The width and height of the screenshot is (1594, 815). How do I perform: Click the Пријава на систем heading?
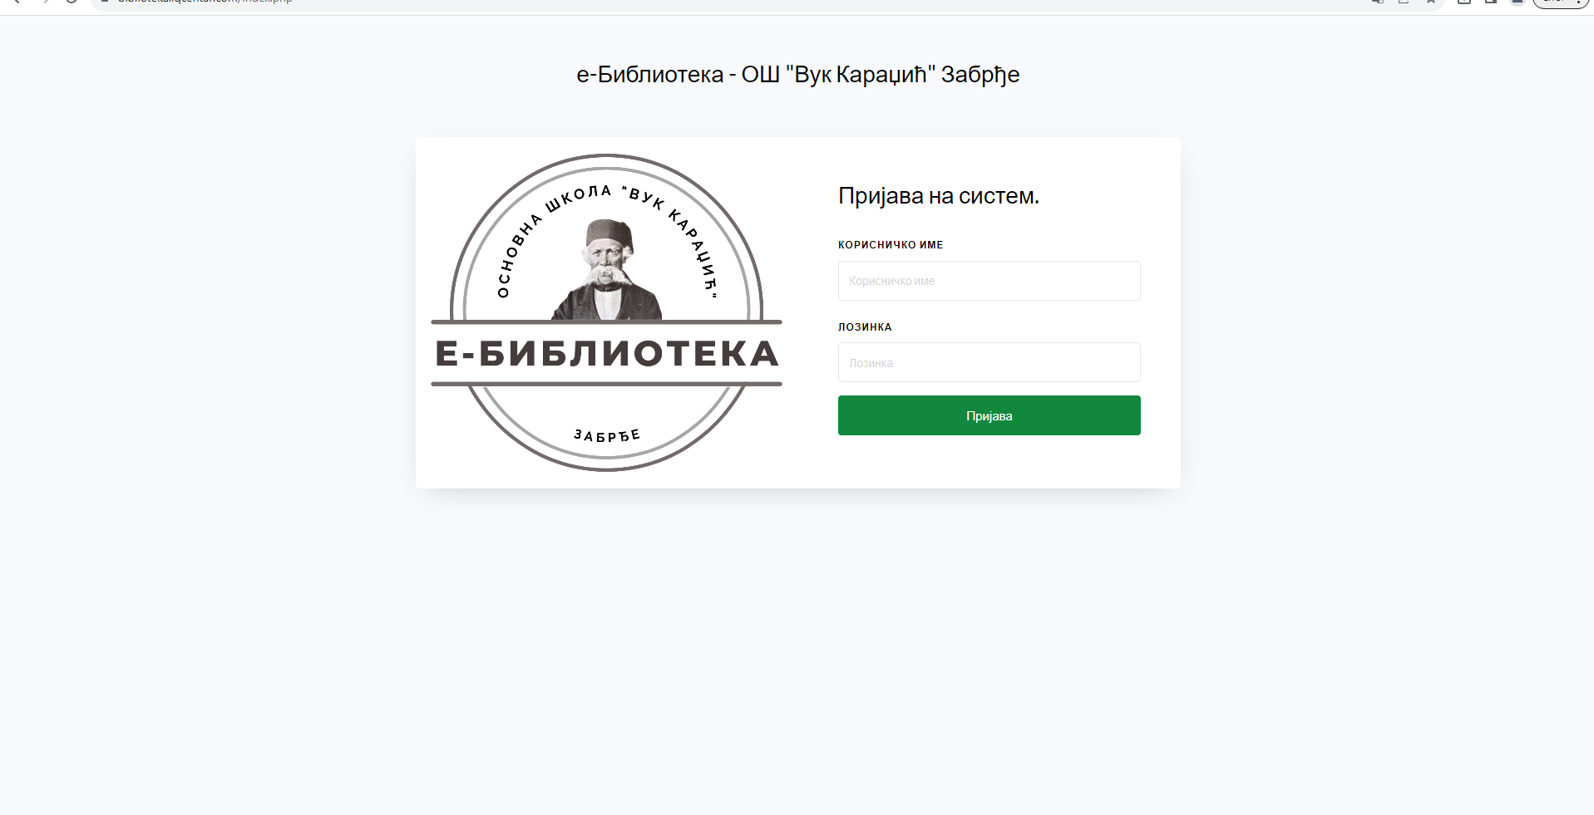point(938,196)
